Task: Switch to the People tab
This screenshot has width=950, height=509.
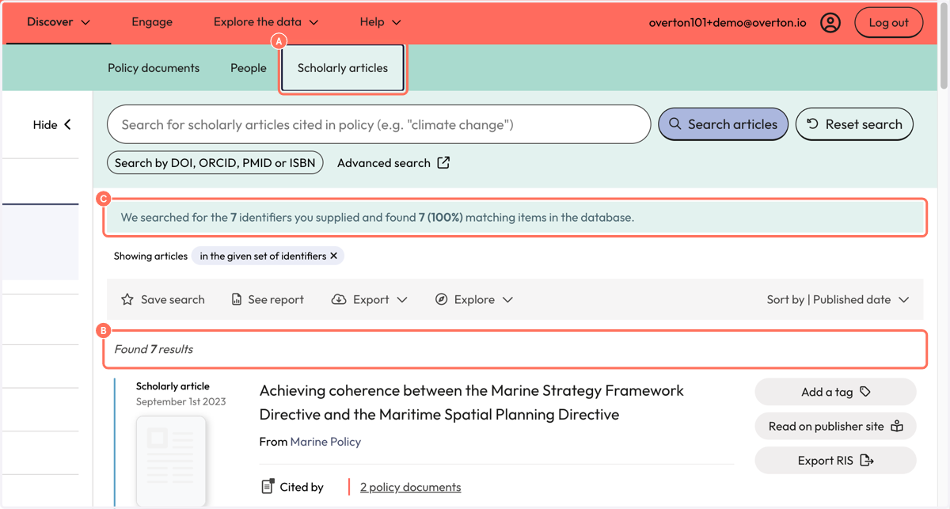Action: click(x=249, y=68)
